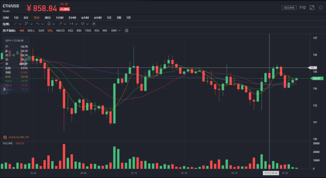Toggle the VOL indicator
The width and height of the screenshot is (326, 178).
pos(50,31)
